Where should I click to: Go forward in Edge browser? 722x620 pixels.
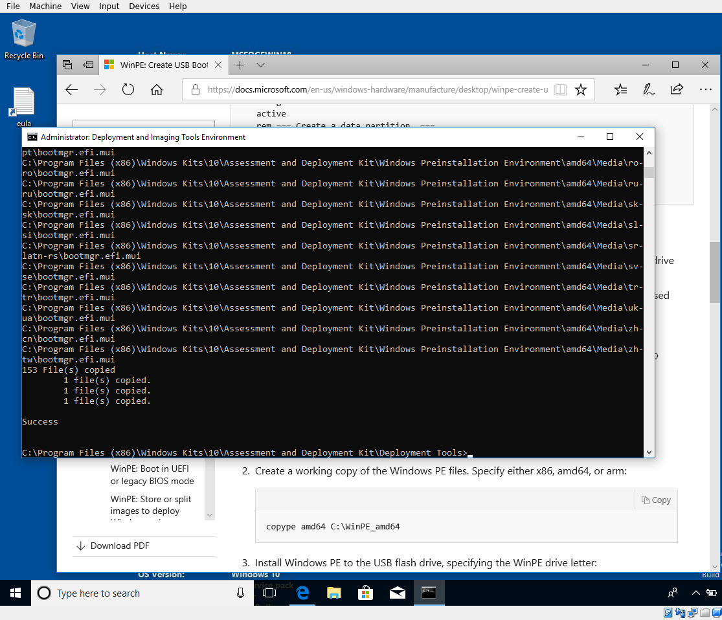(100, 89)
